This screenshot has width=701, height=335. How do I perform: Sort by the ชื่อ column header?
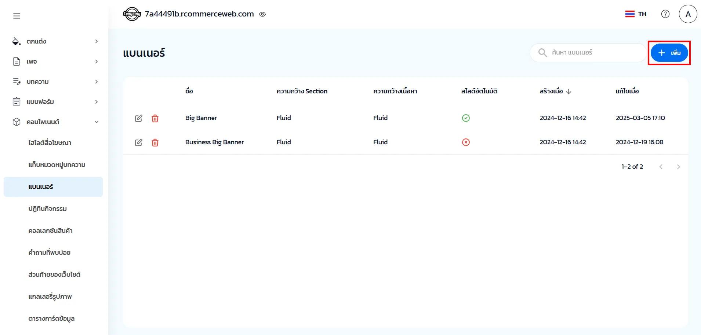point(189,91)
